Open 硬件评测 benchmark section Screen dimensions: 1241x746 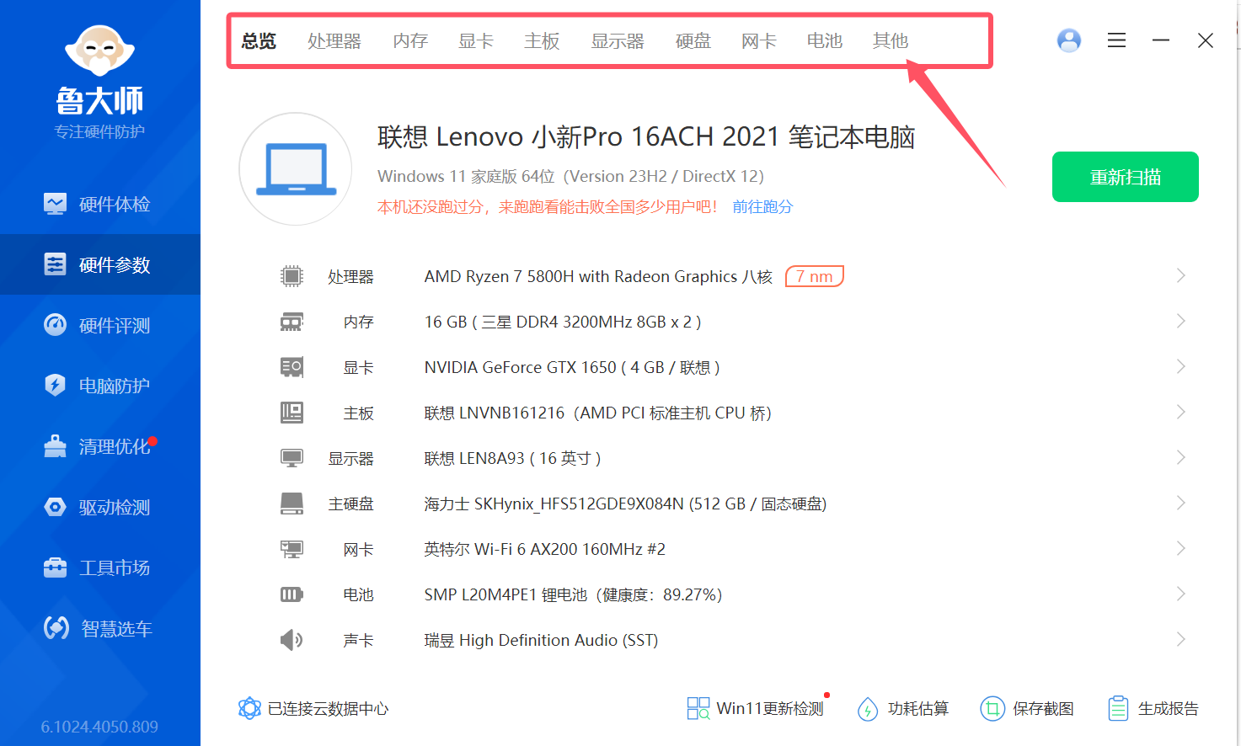[x=100, y=325]
